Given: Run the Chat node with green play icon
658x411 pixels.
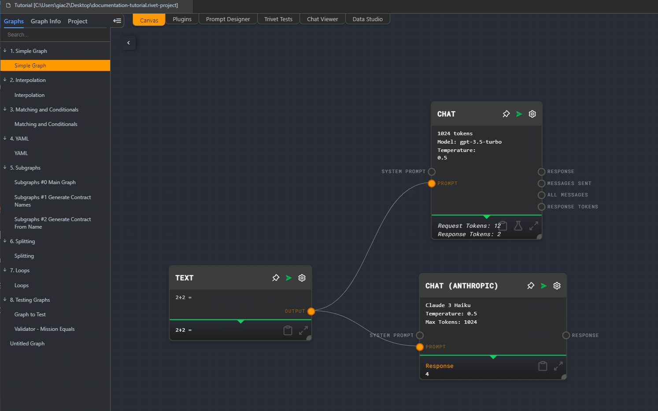Looking at the screenshot, I should (519, 114).
